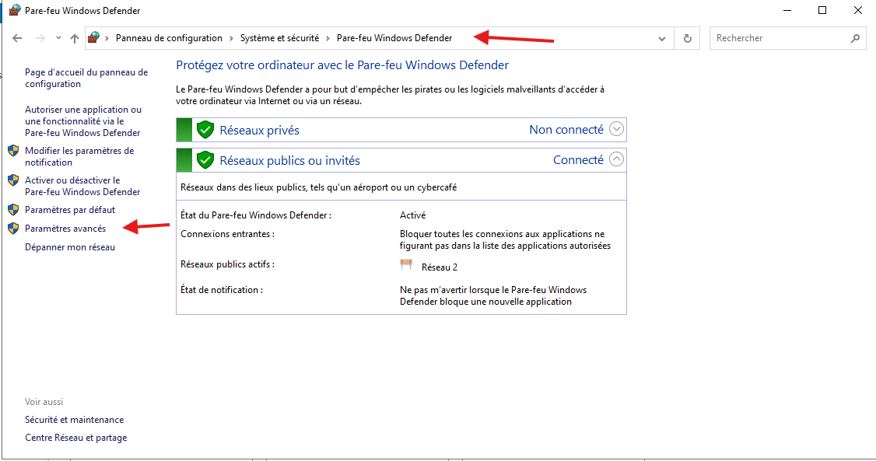Image resolution: width=876 pixels, height=461 pixels.
Task: Maximize the Pare-feu Windows Defender window
Action: click(x=822, y=11)
